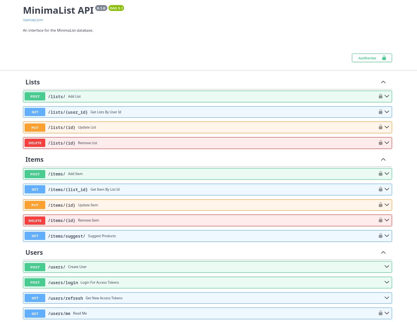Click the Users section heading
Screen dimensions: 417x322
[x=34, y=252]
